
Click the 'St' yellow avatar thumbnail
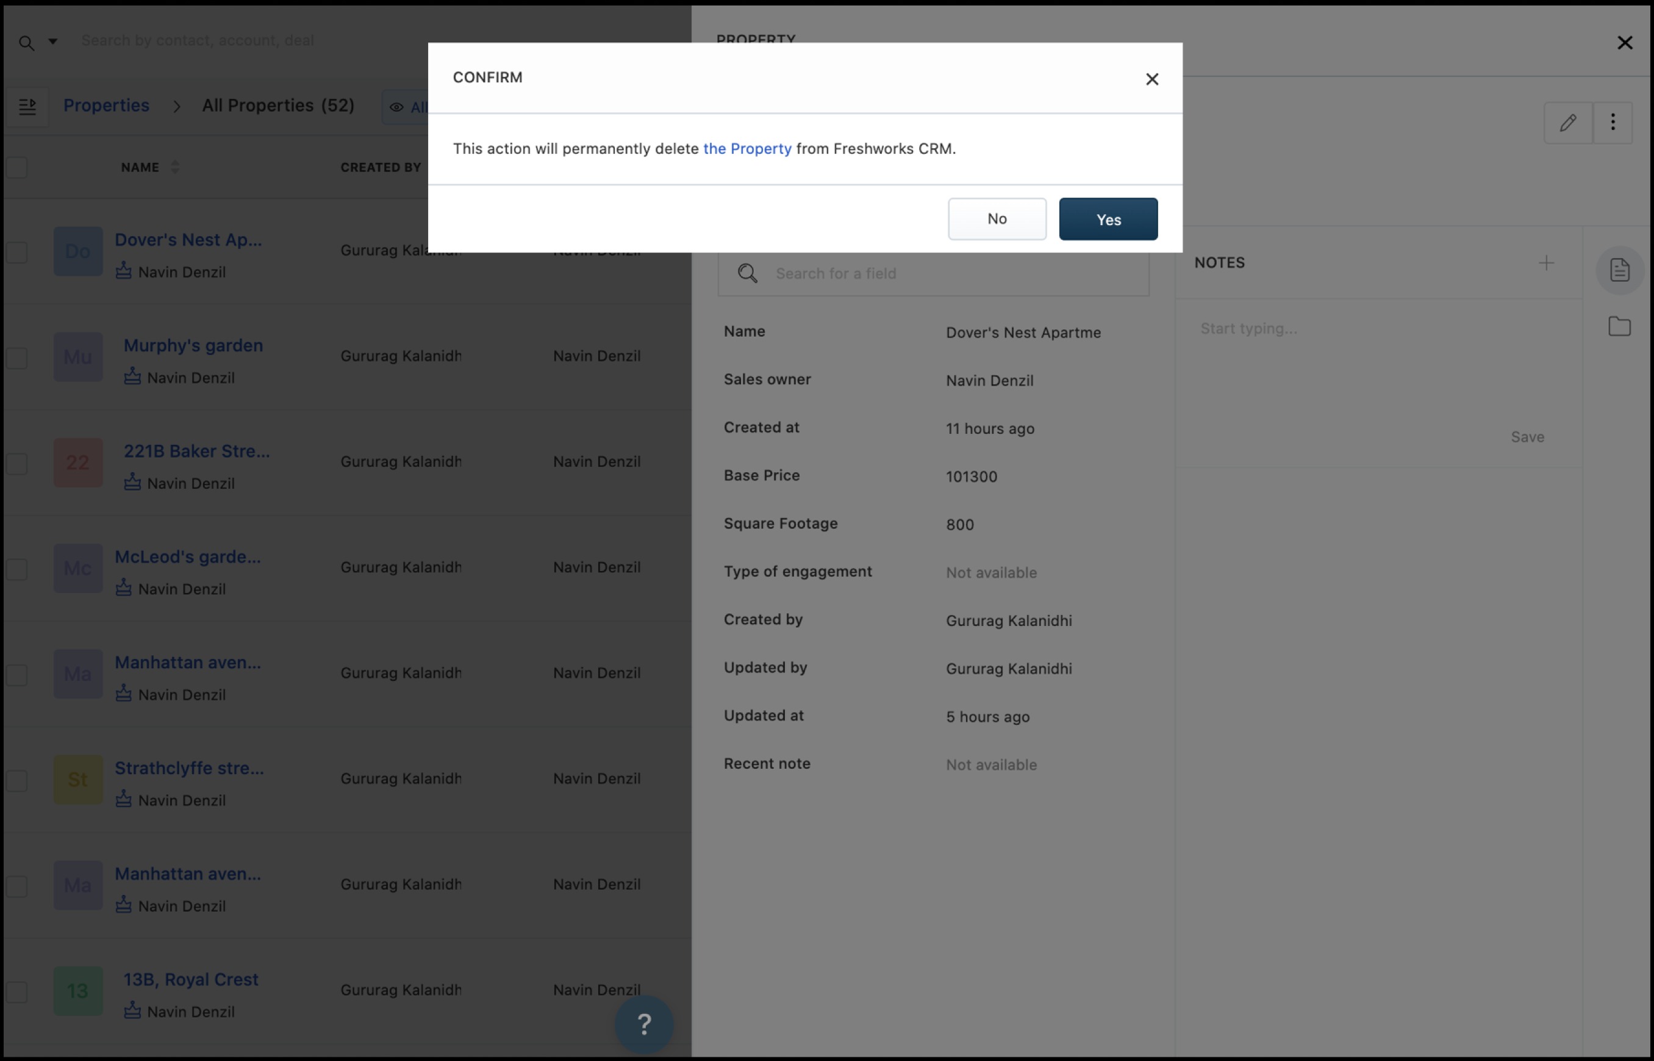pos(78,779)
